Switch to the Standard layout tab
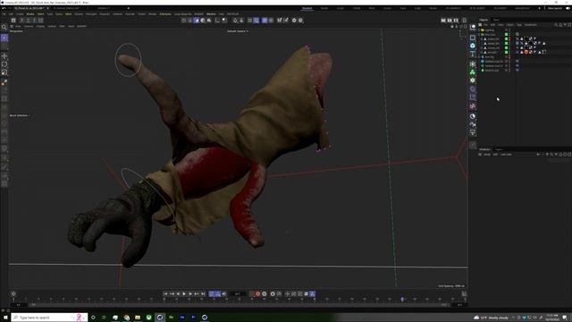Screen dimensions: 572x322 (x=307, y=8)
